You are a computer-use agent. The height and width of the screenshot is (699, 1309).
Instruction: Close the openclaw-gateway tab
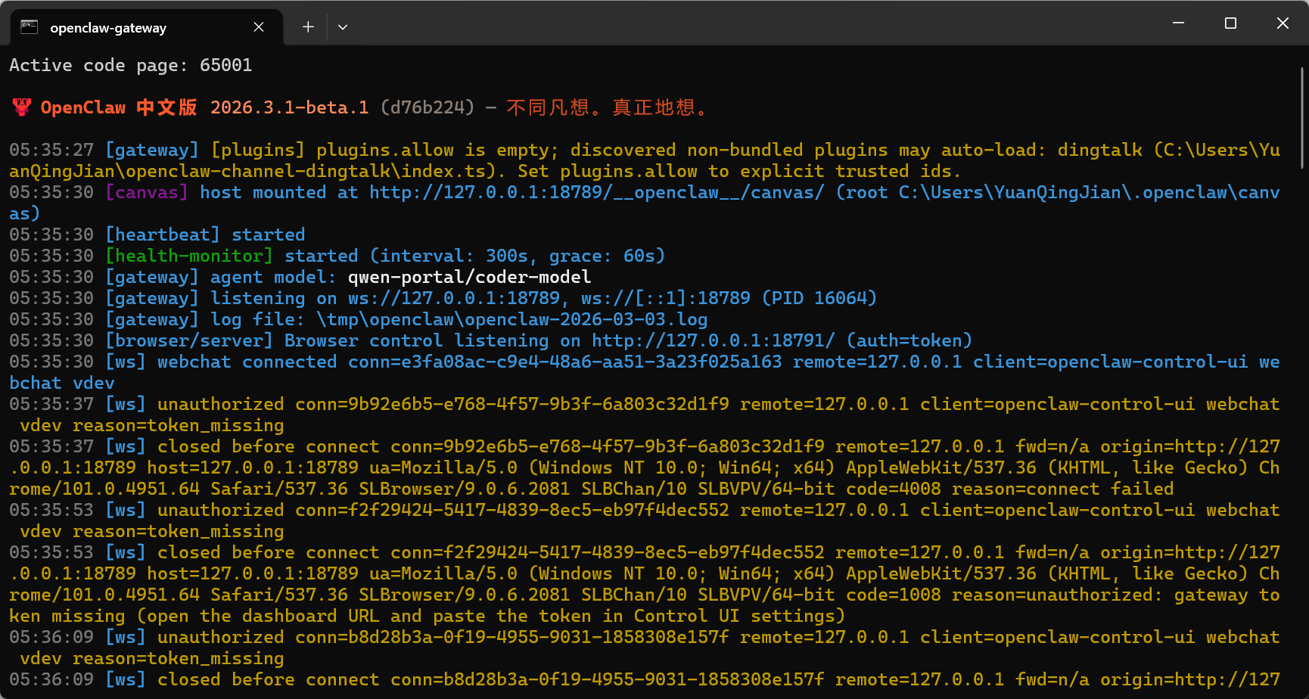[259, 27]
